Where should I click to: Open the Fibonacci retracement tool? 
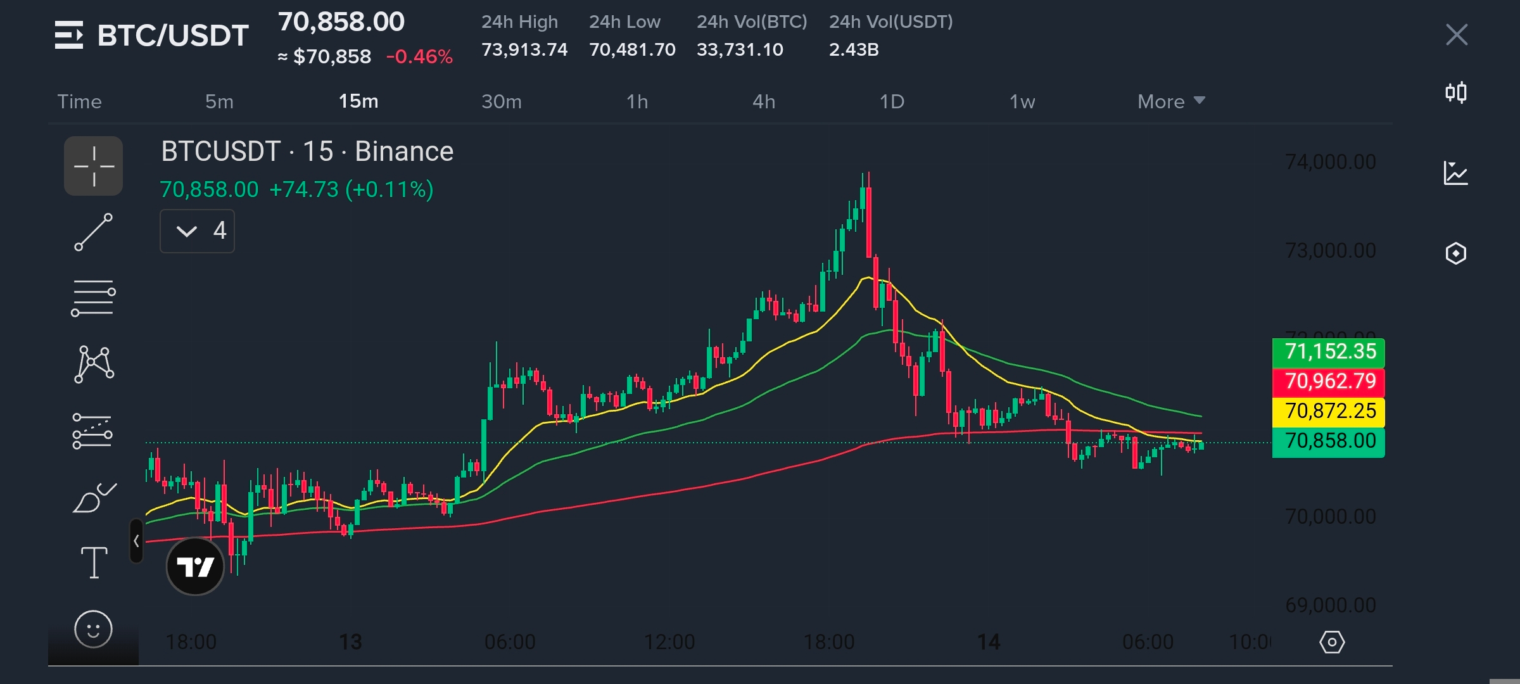(93, 298)
